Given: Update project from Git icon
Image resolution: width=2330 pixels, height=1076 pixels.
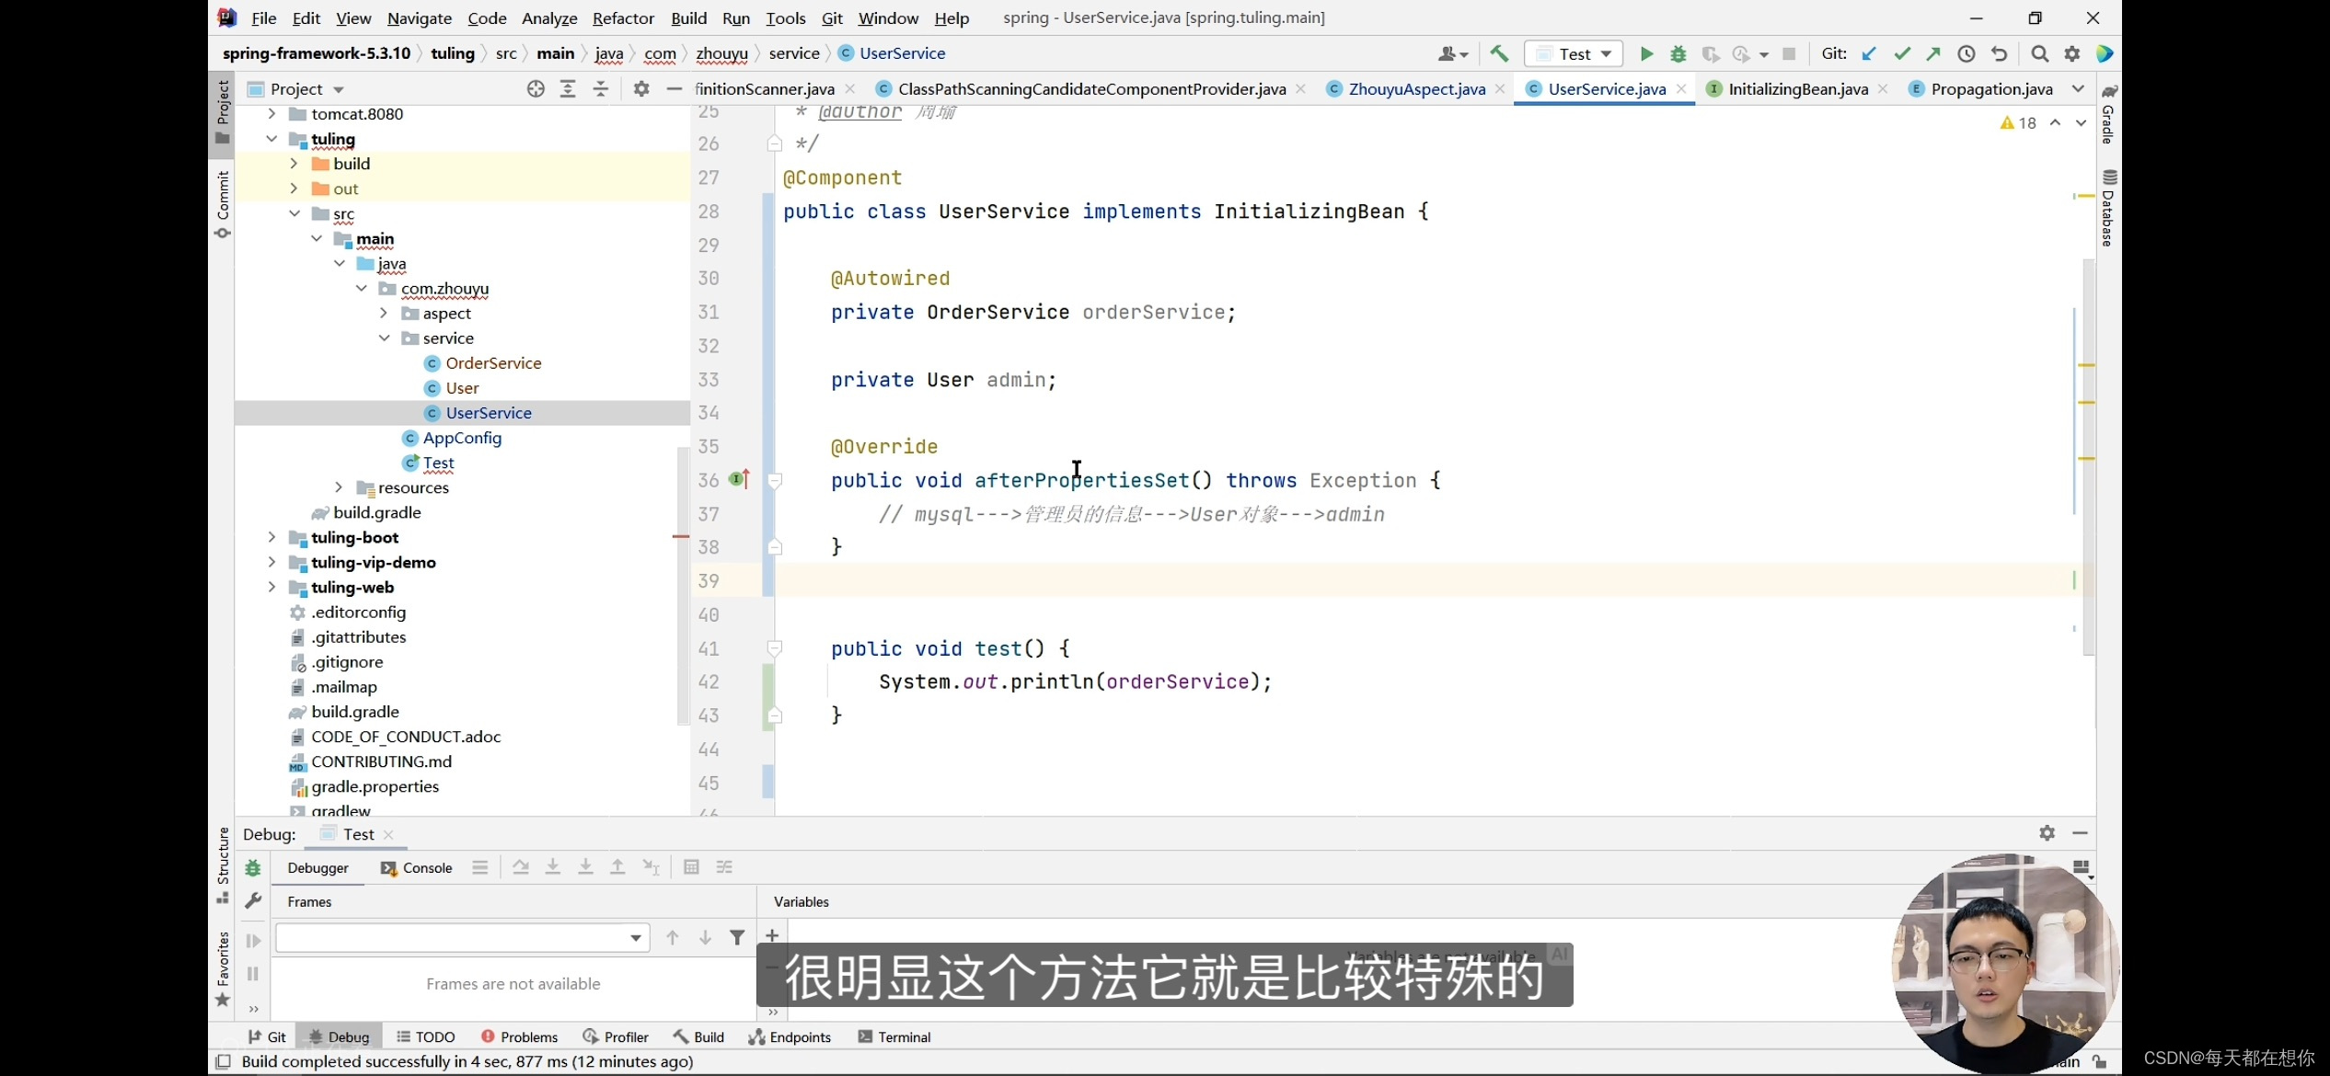Looking at the screenshot, I should pyautogui.click(x=1869, y=54).
